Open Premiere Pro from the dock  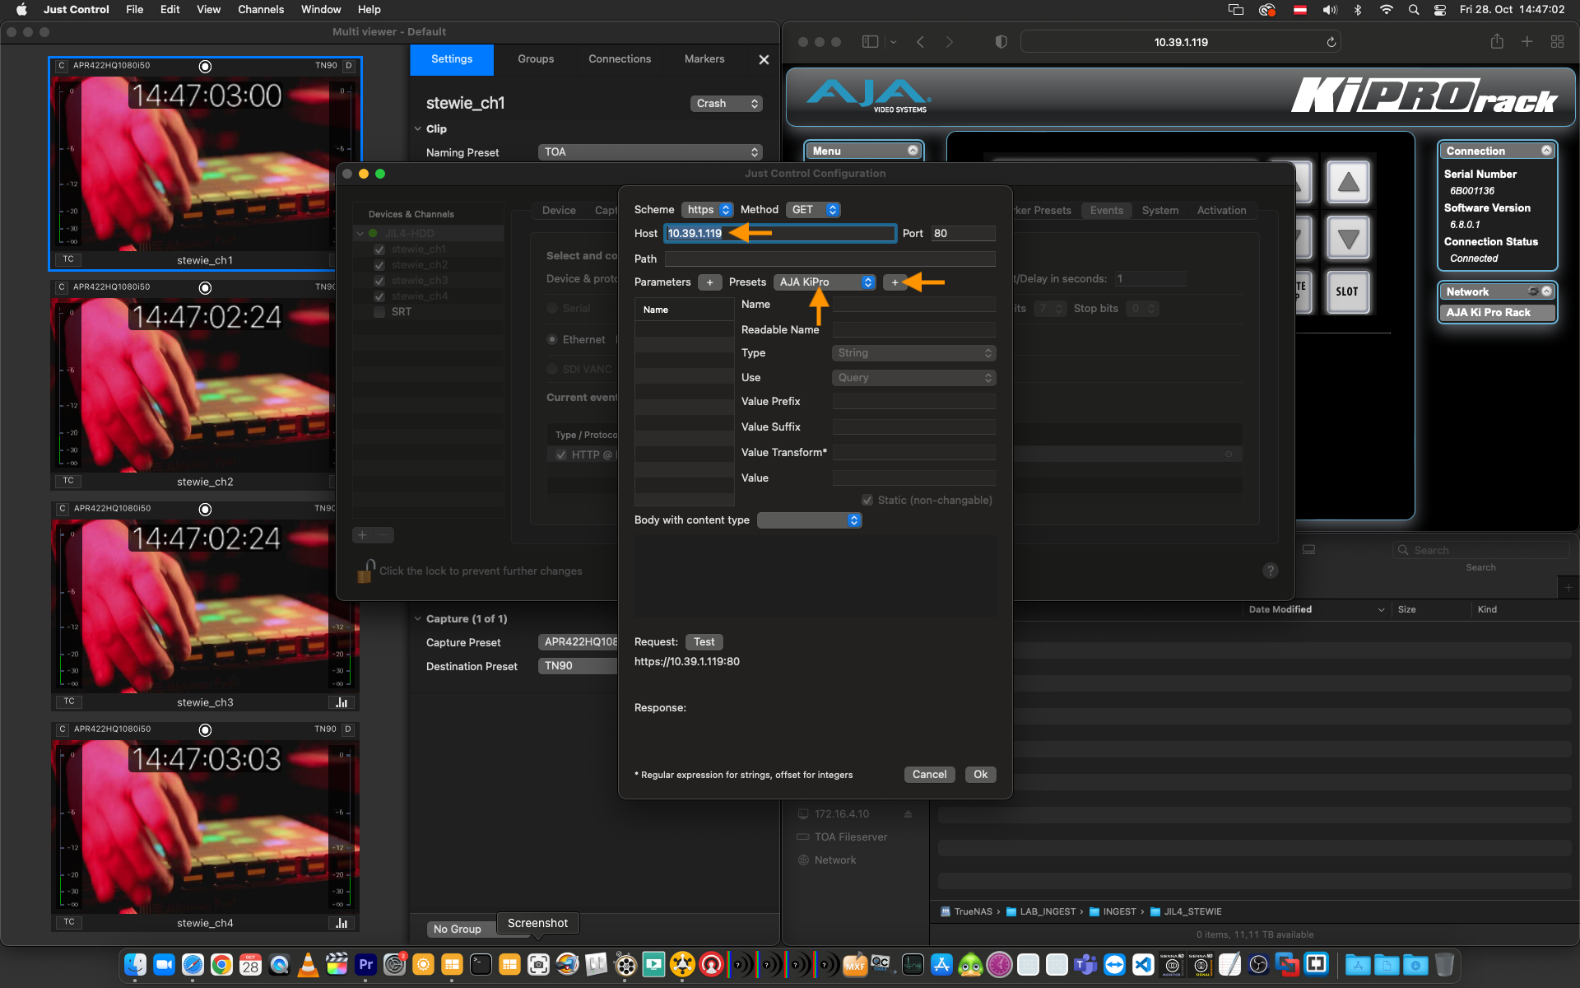(x=365, y=964)
